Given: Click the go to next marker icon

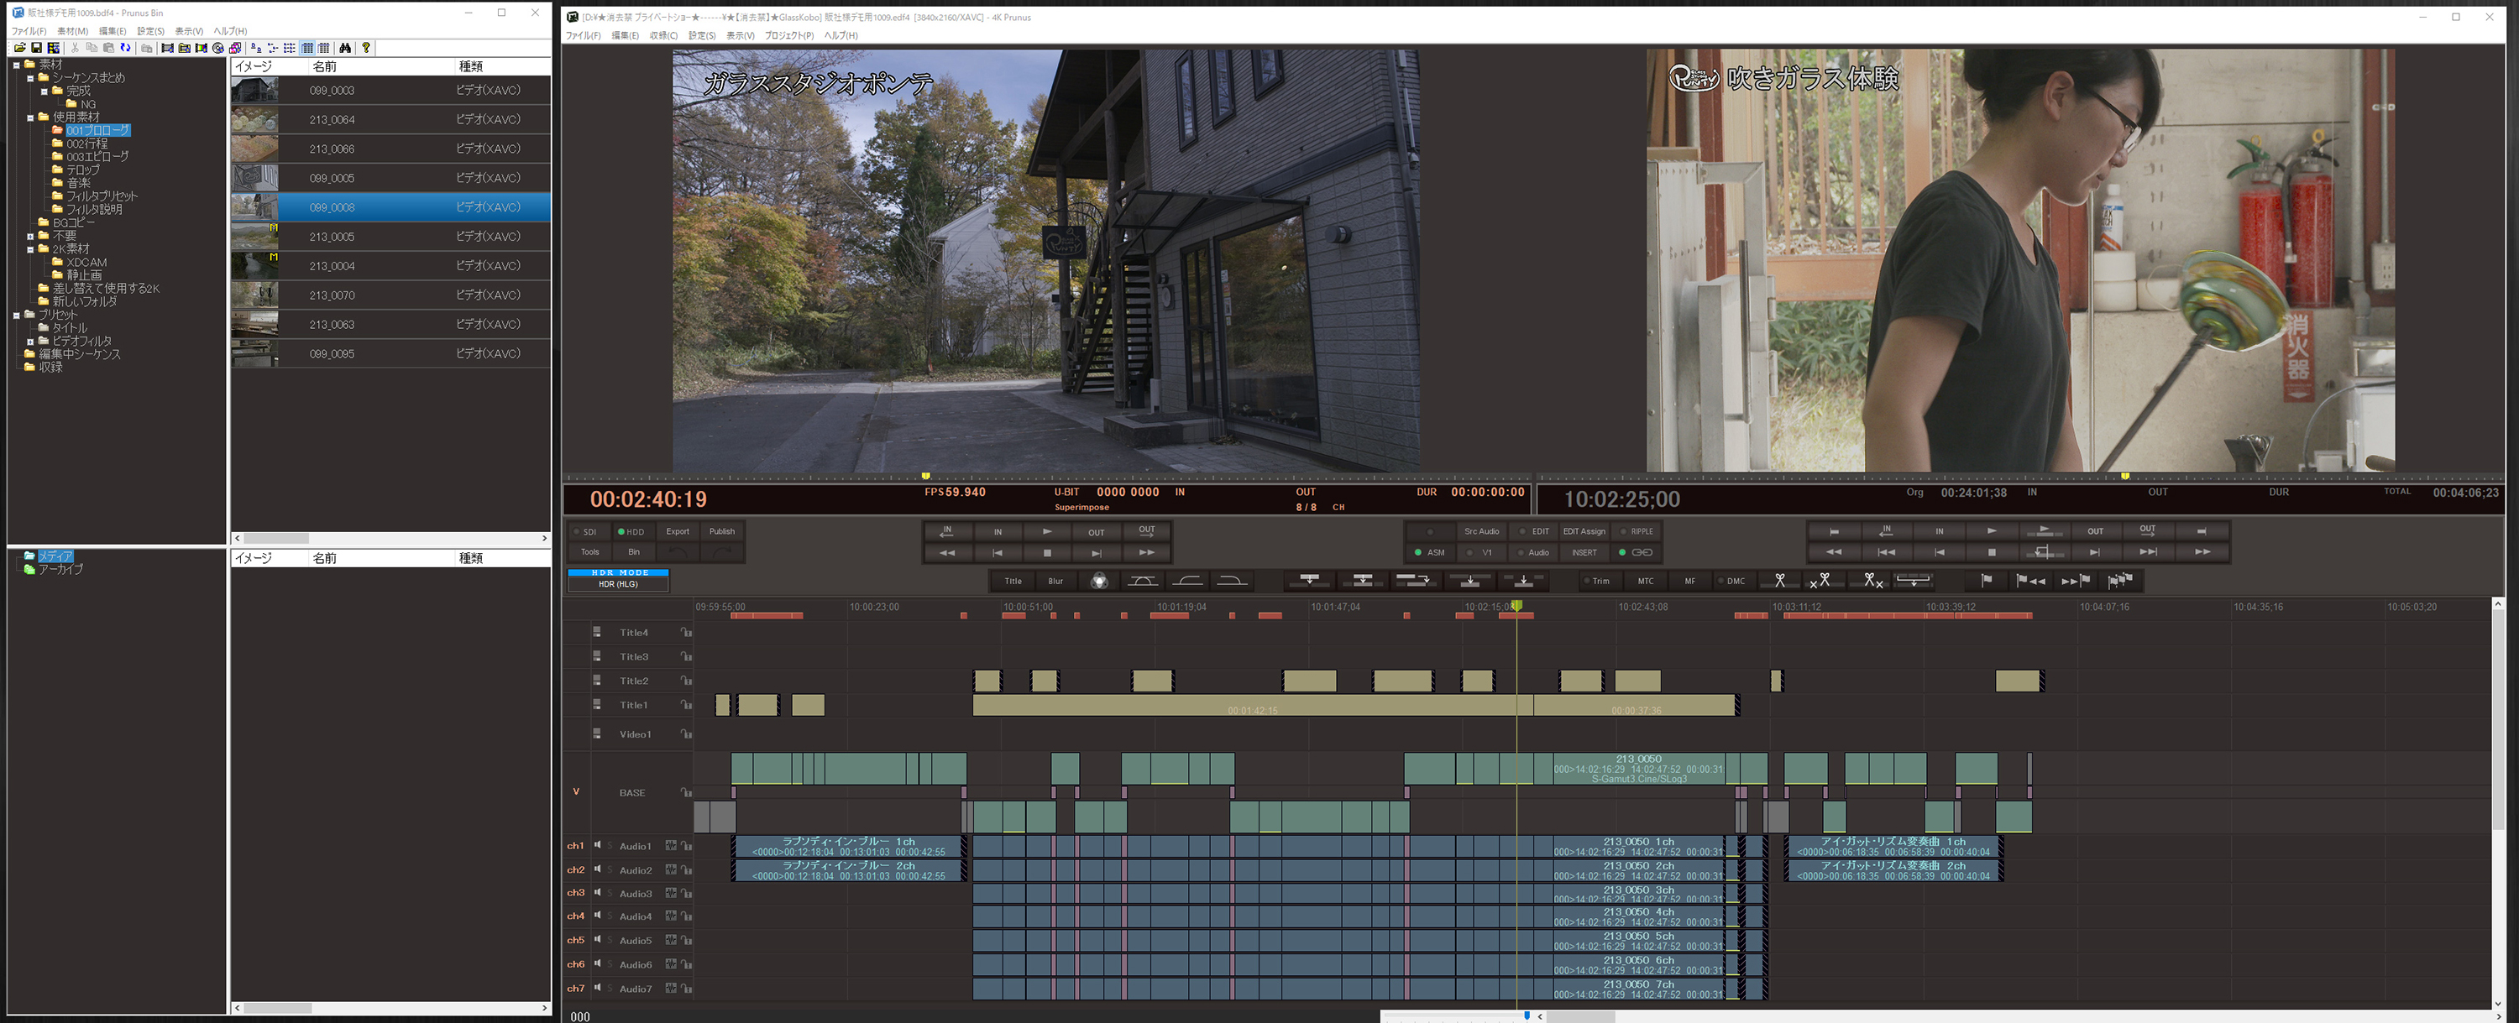Looking at the screenshot, I should (2075, 581).
